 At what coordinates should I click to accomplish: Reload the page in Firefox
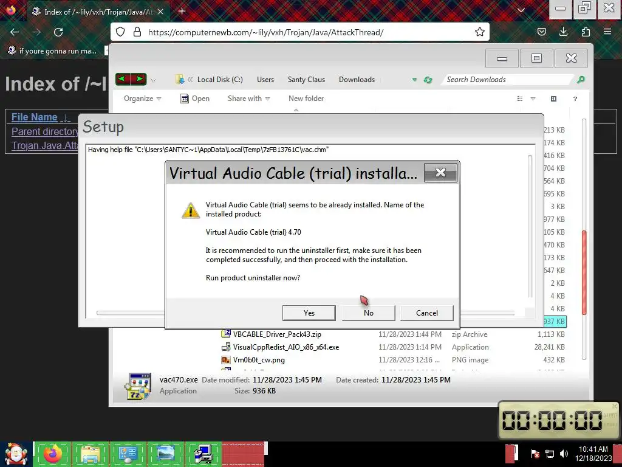click(x=58, y=32)
